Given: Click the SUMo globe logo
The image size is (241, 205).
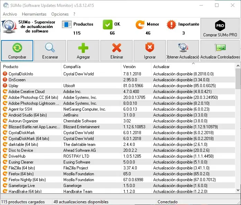Looking at the screenshot, I should click(9, 27).
